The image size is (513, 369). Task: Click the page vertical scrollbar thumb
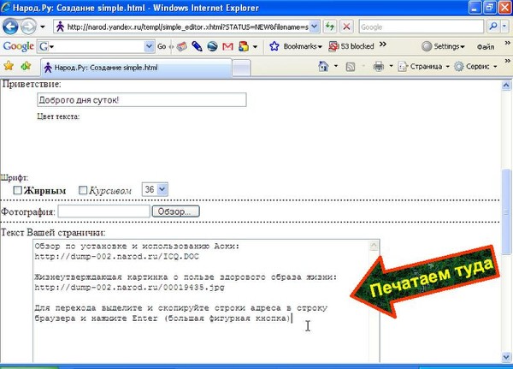[506, 211]
